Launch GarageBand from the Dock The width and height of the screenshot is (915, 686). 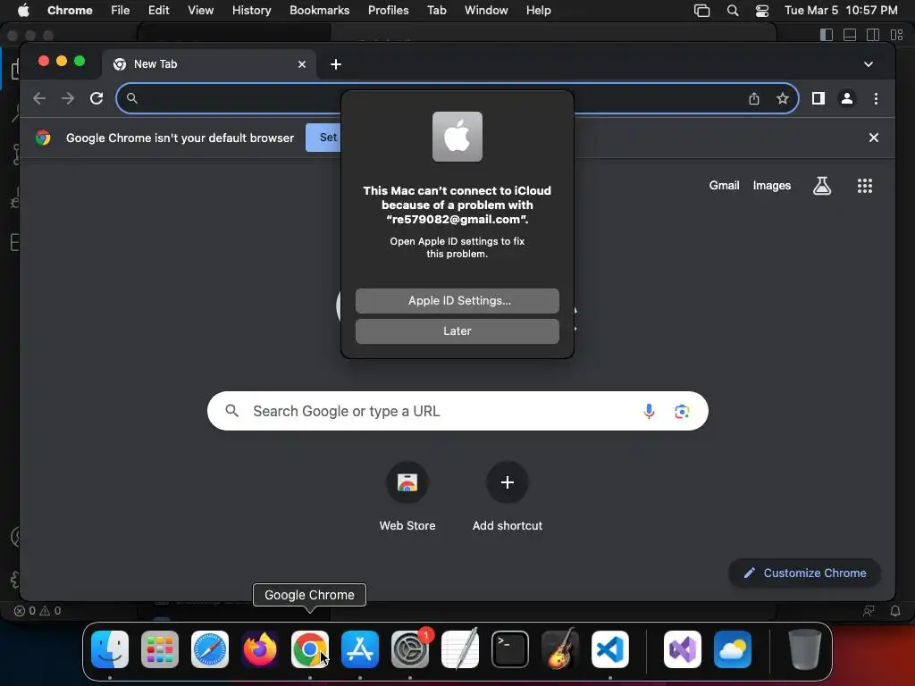[560, 649]
